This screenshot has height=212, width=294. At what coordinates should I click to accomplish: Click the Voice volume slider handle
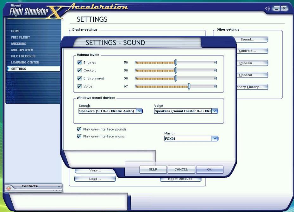click(x=189, y=86)
